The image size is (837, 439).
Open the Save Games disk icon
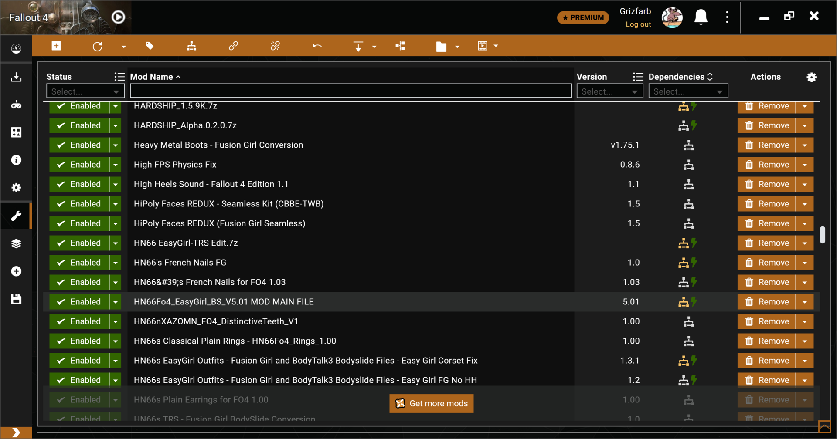coord(16,299)
